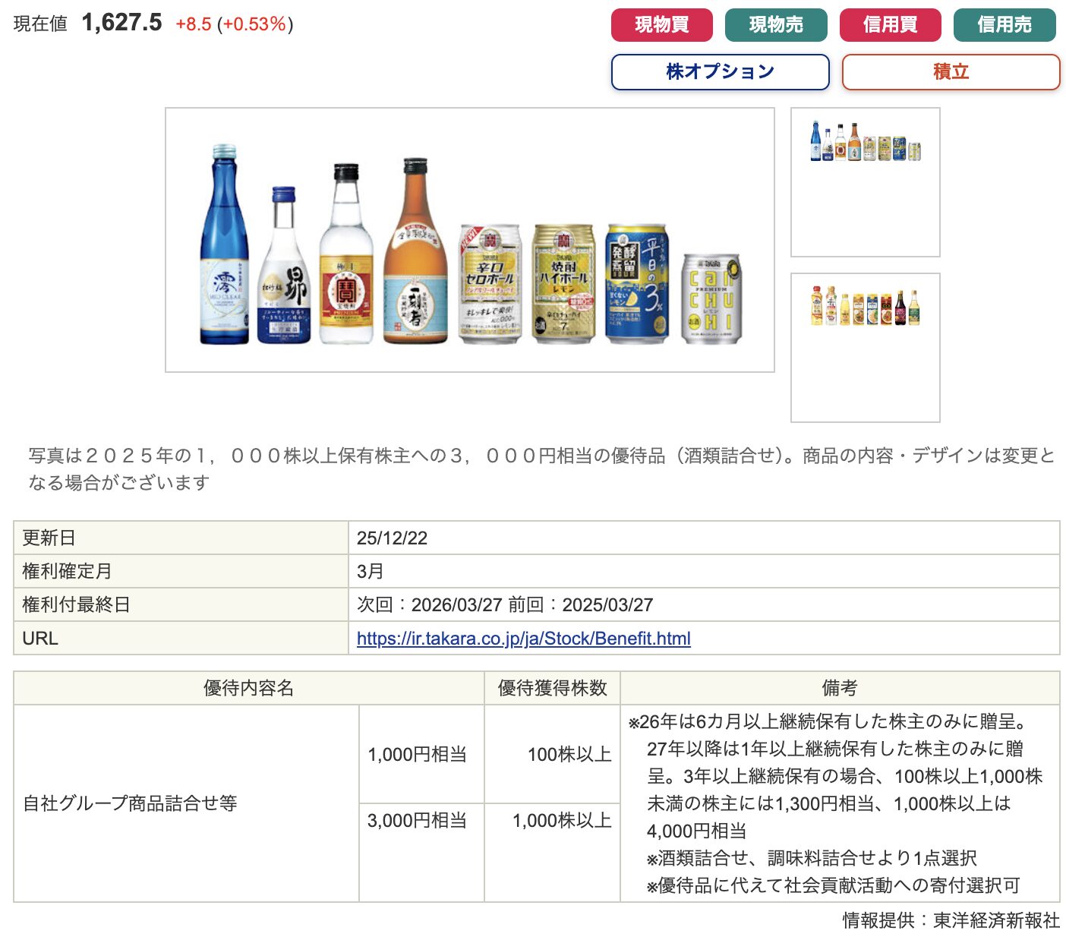Open the 株オプション page
The image size is (1066, 937).
pyautogui.click(x=720, y=71)
